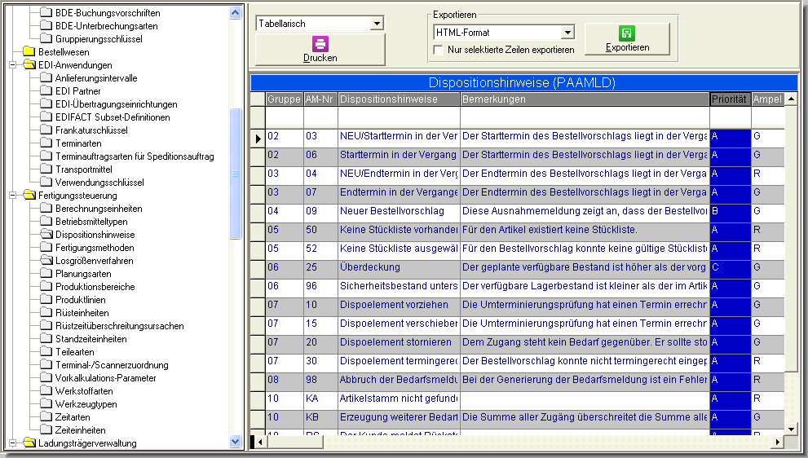Click the Bemerkungen cell for Neuer Bestellvorschlag
The height and width of the screenshot is (458, 808).
click(584, 211)
